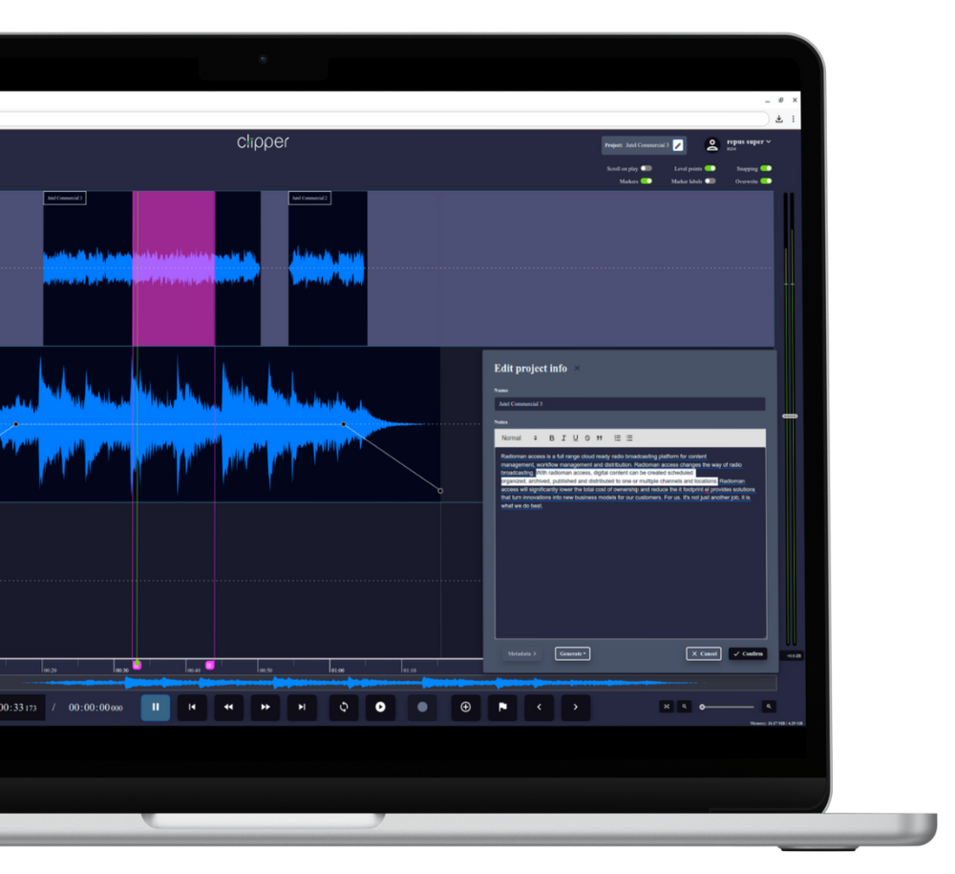
Task: Toggle the Marker labels switch
Action: tap(711, 181)
